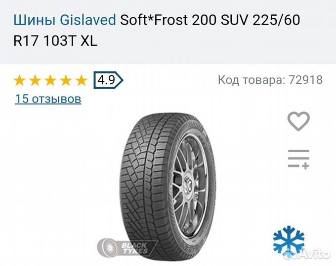Screen dimensions: 336x266
Task: Click the gray title header area
Action: [x=168, y=32]
